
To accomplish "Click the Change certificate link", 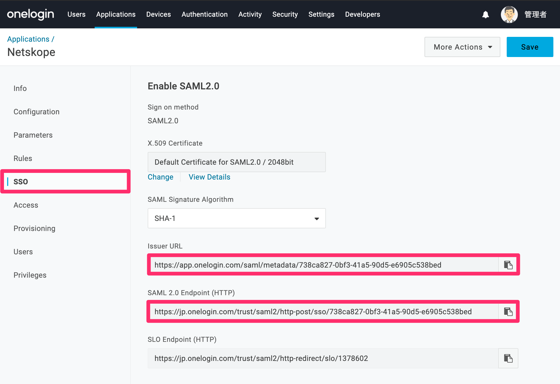I will click(x=160, y=177).
